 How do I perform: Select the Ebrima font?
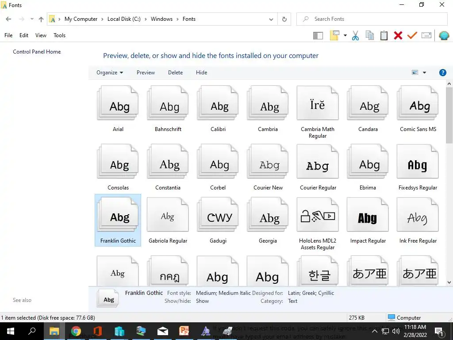(x=368, y=167)
